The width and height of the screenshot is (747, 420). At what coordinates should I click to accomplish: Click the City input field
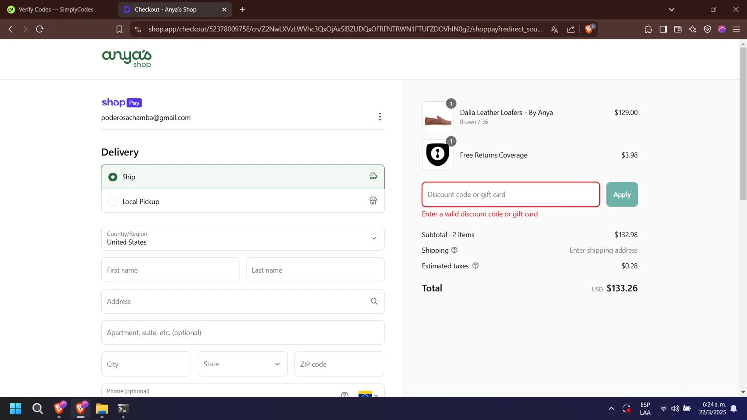(x=146, y=364)
